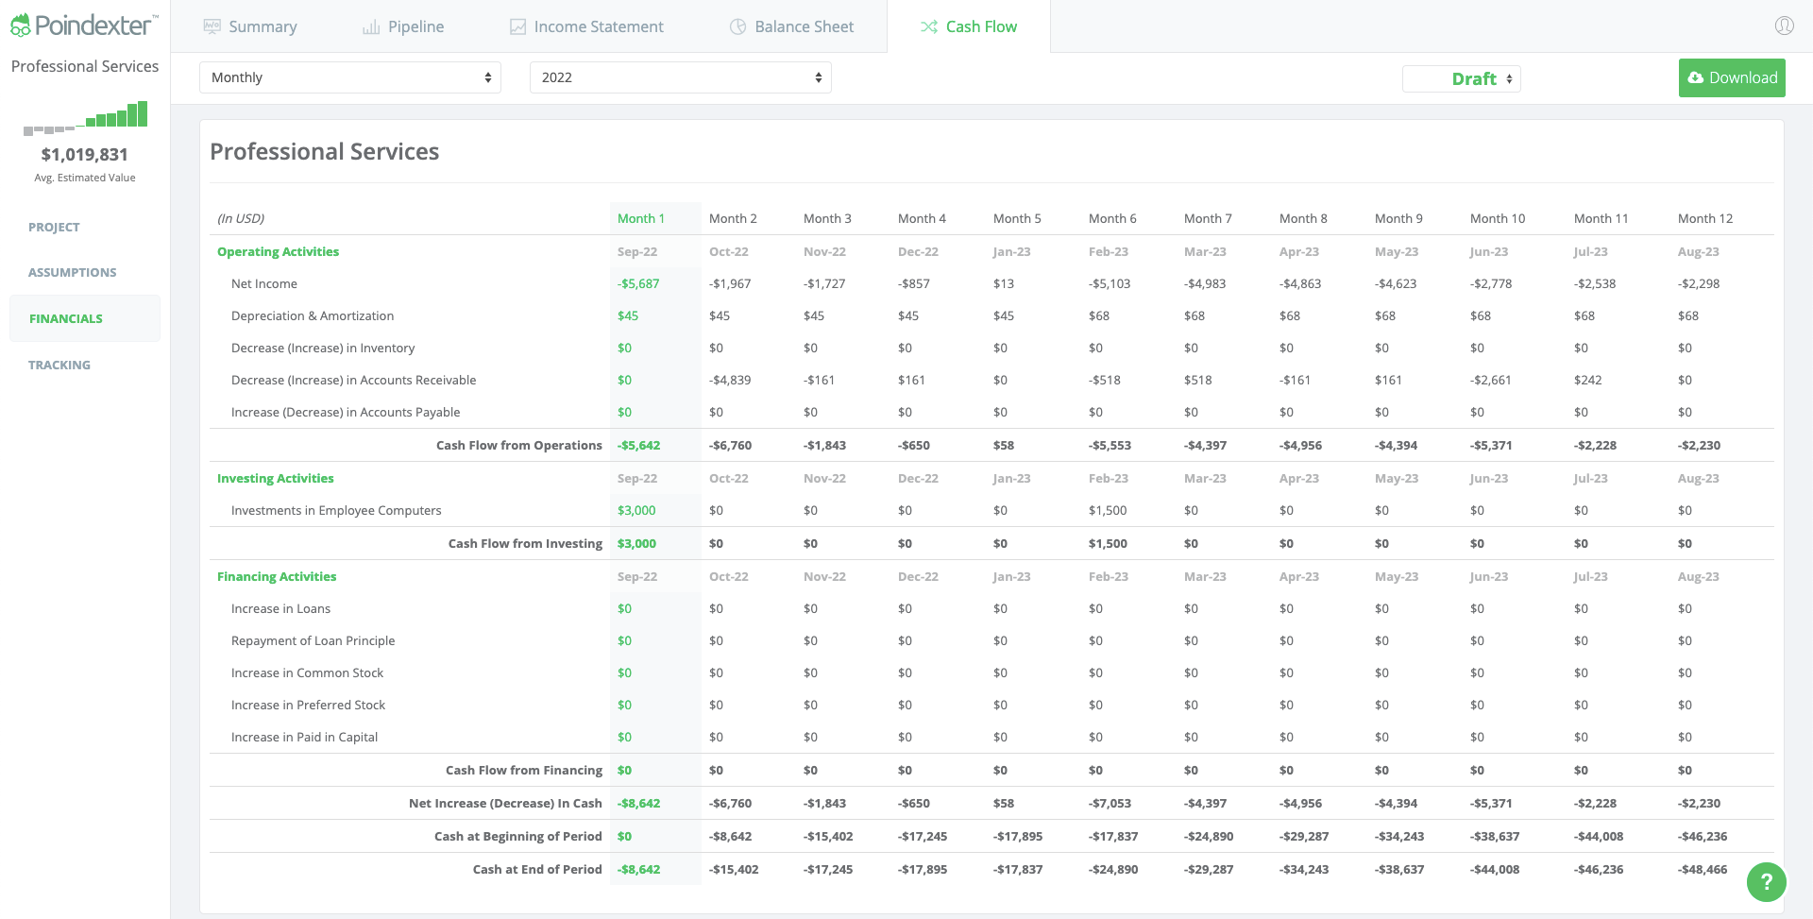Click the Depreciation & Amortization row label
The height and width of the screenshot is (919, 1813).
tap(313, 315)
